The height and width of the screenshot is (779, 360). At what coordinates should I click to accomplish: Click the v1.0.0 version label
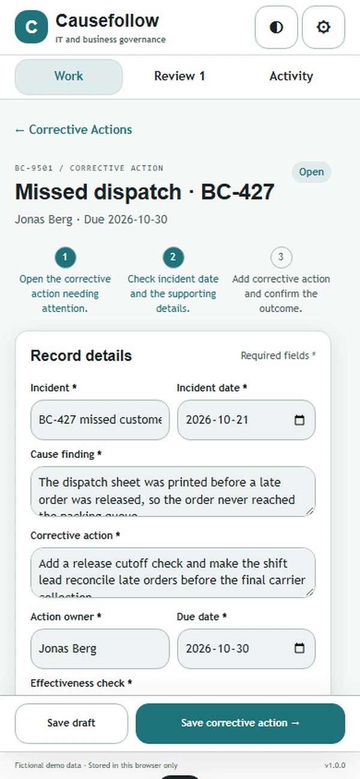pos(335,765)
